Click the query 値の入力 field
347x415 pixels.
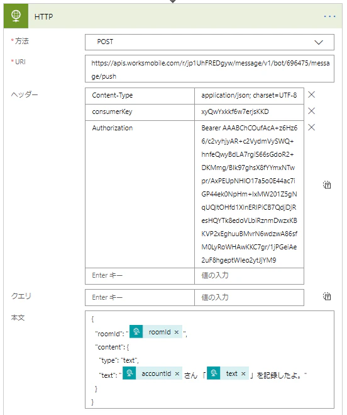point(249,297)
